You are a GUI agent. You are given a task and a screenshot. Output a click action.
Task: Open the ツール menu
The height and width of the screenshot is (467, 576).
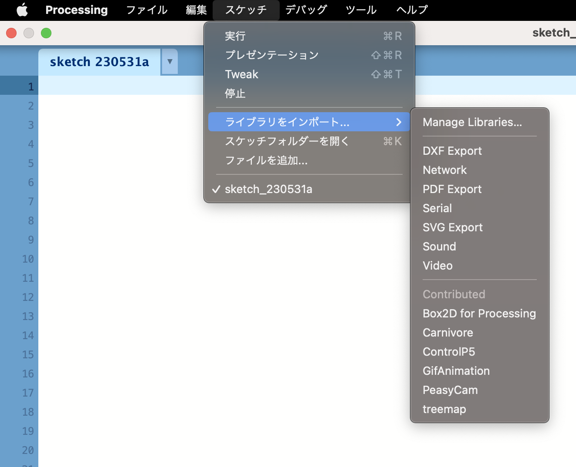360,10
